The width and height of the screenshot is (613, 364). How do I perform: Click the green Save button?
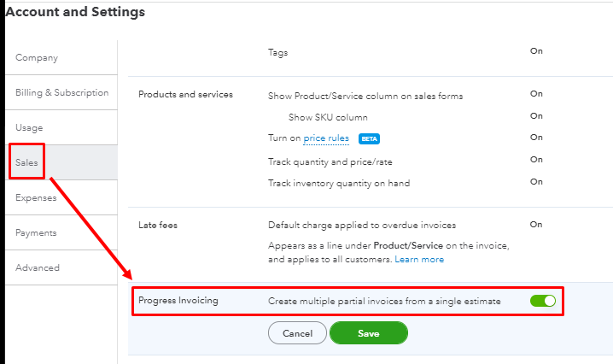[368, 333]
